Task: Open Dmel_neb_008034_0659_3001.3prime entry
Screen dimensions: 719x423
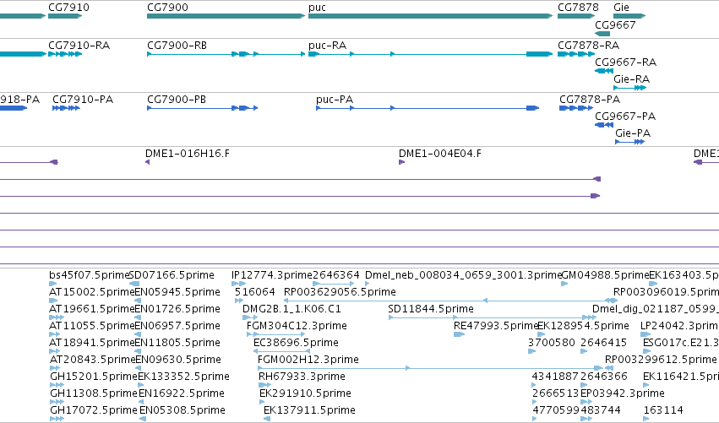Action: (x=463, y=275)
